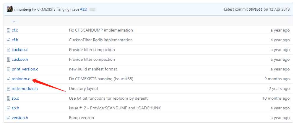Open issue #35 link in latest commit

(84, 9)
